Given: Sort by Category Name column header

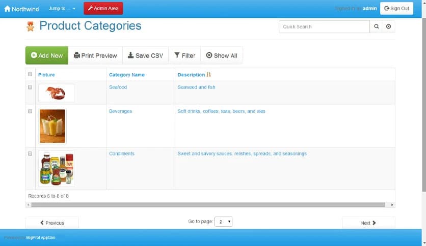Looking at the screenshot, I should [127, 75].
